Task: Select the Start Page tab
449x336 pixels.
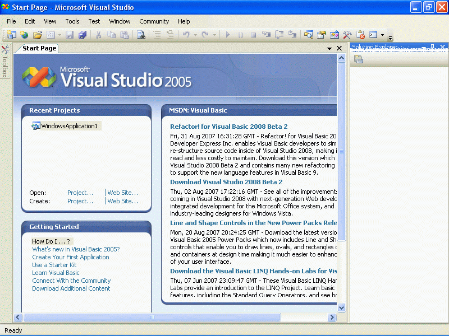Action: (39, 48)
